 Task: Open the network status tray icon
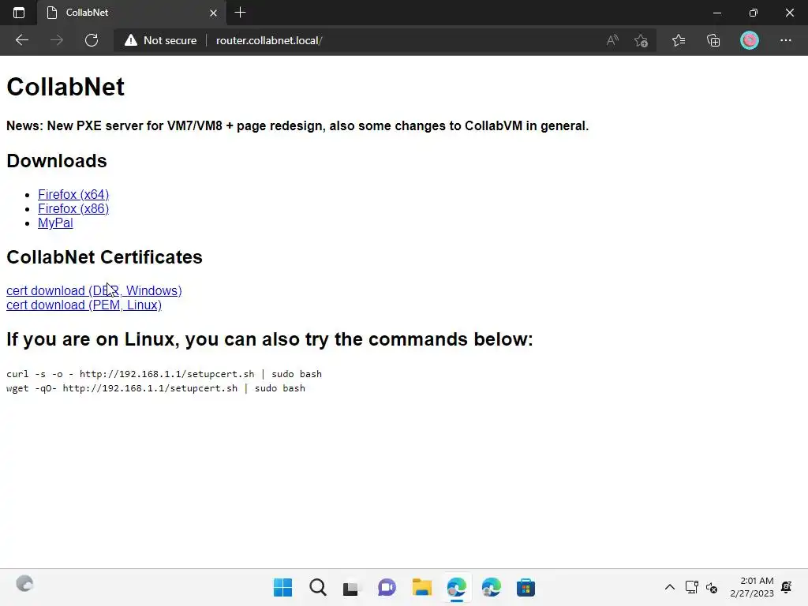click(691, 587)
